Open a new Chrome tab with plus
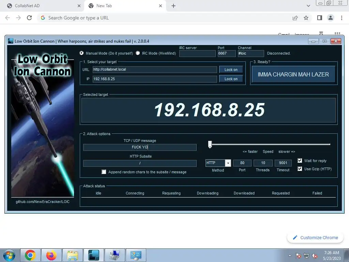Screen dimensions: 349x262 tap(173, 6)
